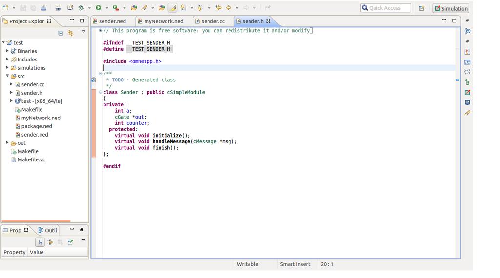Toggle Show Categories in Properties view
Screen dimensions: 500x278
(40, 242)
